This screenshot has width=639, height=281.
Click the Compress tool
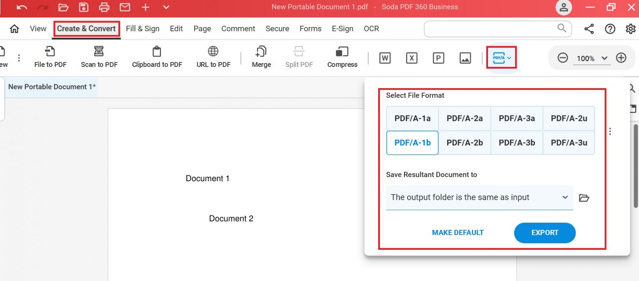pyautogui.click(x=342, y=57)
